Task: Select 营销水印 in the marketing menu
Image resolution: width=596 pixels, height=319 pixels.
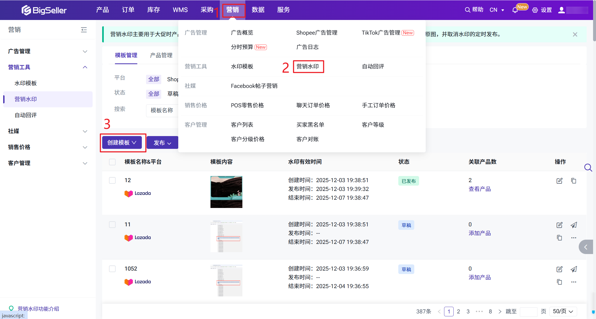Action: click(308, 67)
